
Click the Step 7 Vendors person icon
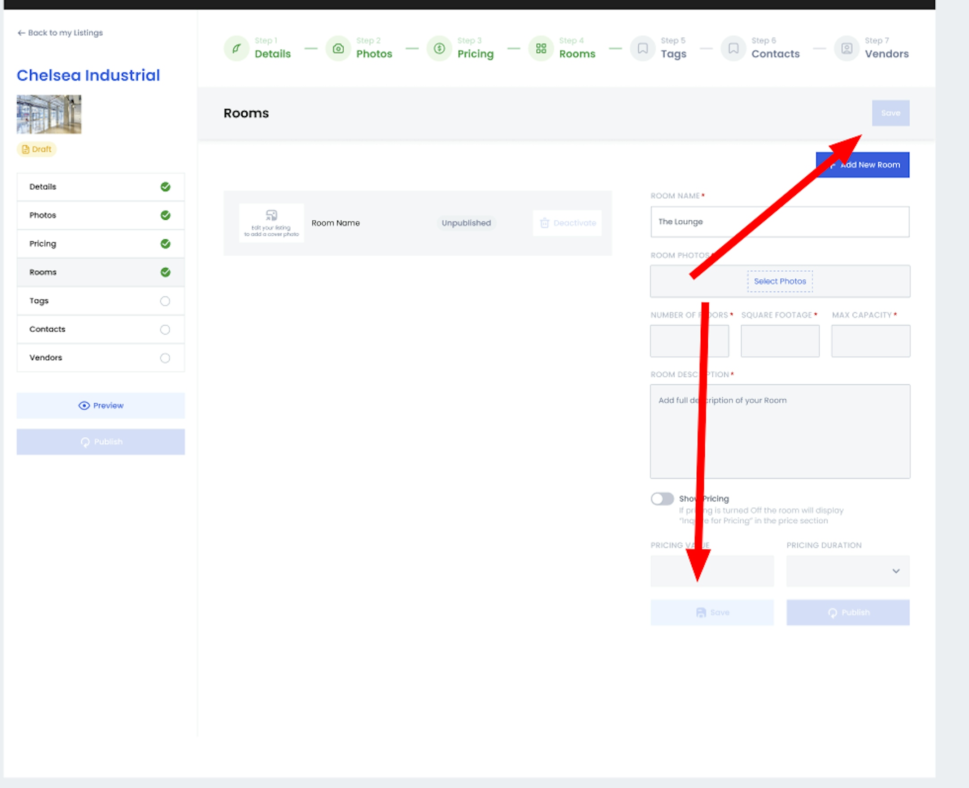click(847, 48)
